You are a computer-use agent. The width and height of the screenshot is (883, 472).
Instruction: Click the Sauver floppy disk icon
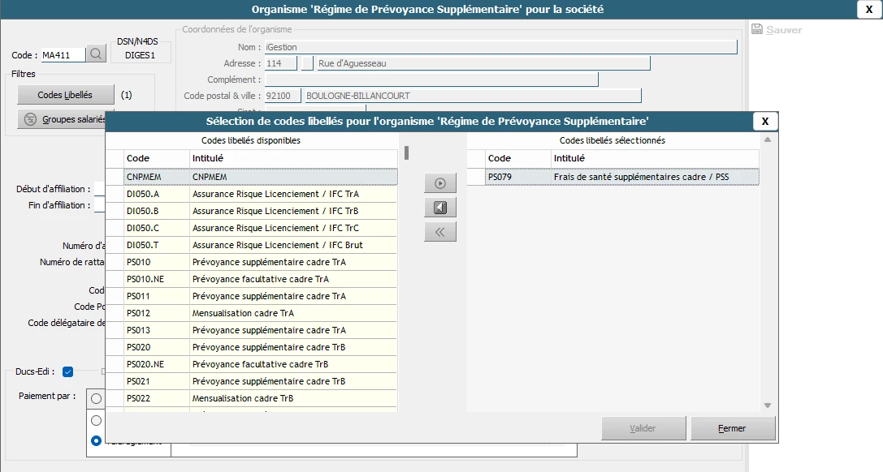pyautogui.click(x=757, y=30)
